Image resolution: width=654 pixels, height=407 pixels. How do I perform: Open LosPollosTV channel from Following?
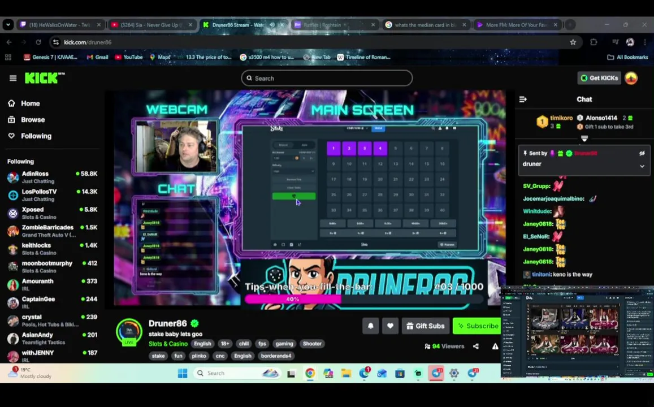coord(52,195)
